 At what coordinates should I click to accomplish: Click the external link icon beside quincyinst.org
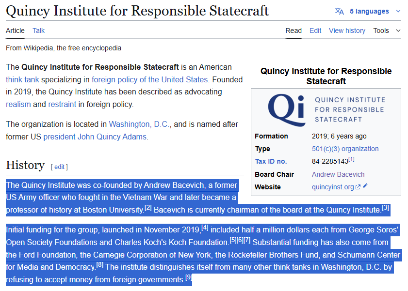358,187
